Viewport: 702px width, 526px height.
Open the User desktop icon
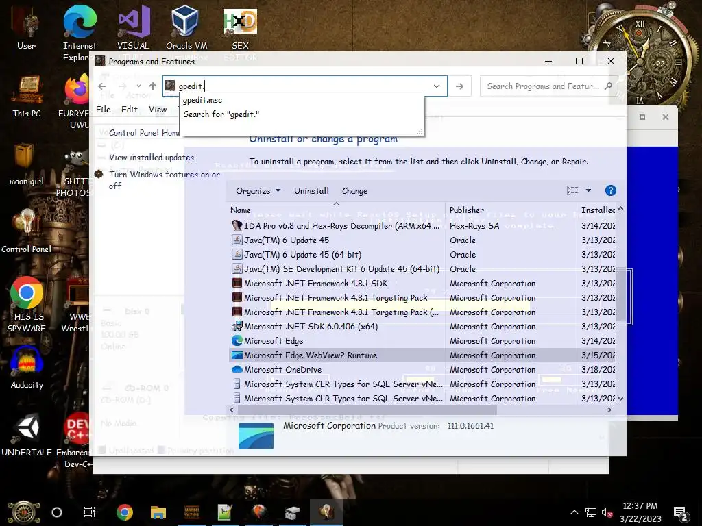(x=27, y=29)
